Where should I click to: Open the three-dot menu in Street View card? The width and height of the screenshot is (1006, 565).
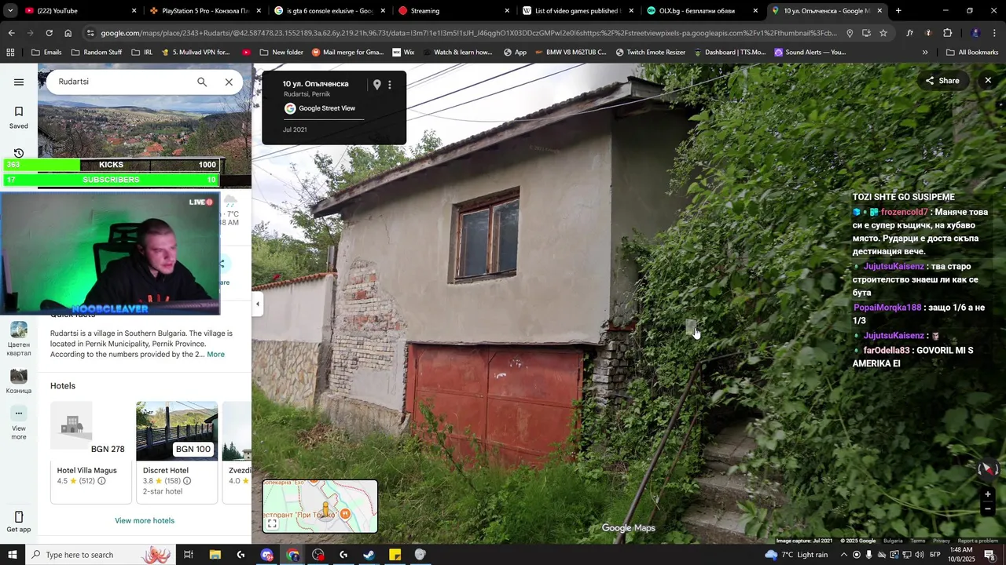(390, 85)
